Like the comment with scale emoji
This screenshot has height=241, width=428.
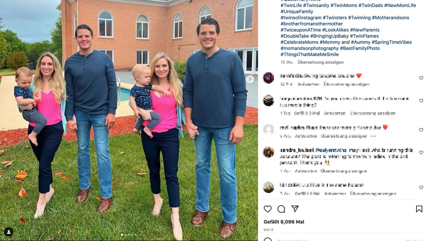click(x=421, y=152)
